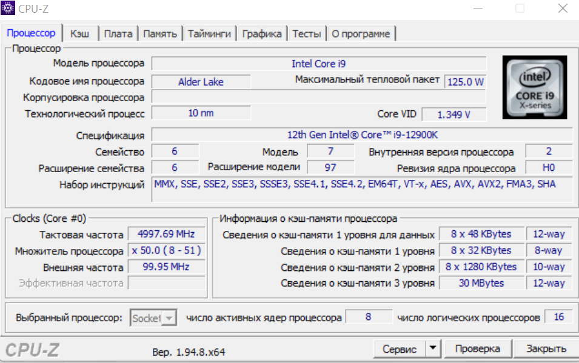Click the 4997.69 MHz clock speed value
The width and height of the screenshot is (579, 363).
166,234
